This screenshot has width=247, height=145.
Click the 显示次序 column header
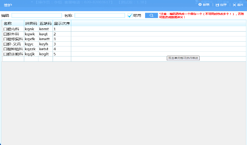[62, 23]
